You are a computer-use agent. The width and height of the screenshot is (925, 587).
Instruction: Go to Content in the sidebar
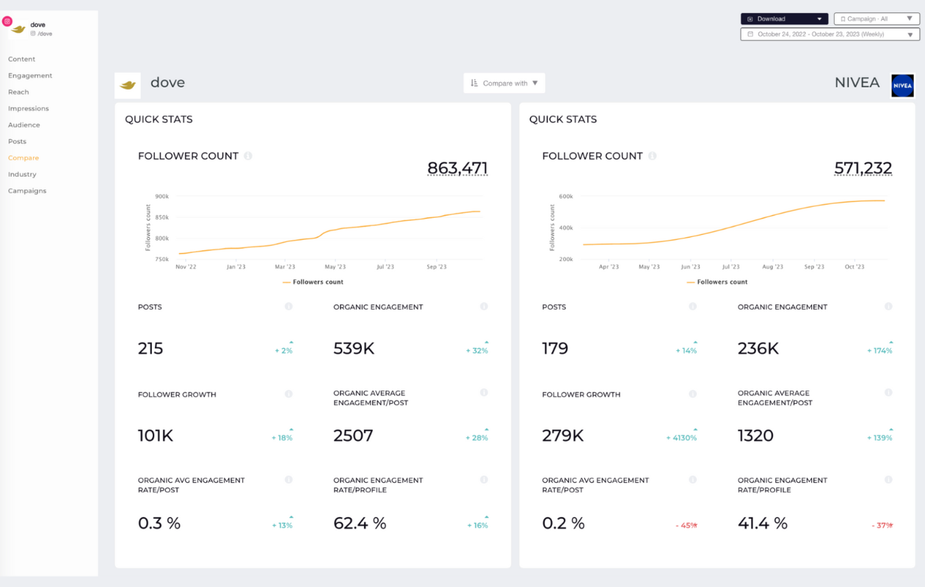(x=21, y=59)
